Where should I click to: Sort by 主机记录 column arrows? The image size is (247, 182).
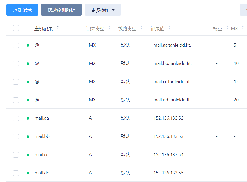[x=58, y=27]
